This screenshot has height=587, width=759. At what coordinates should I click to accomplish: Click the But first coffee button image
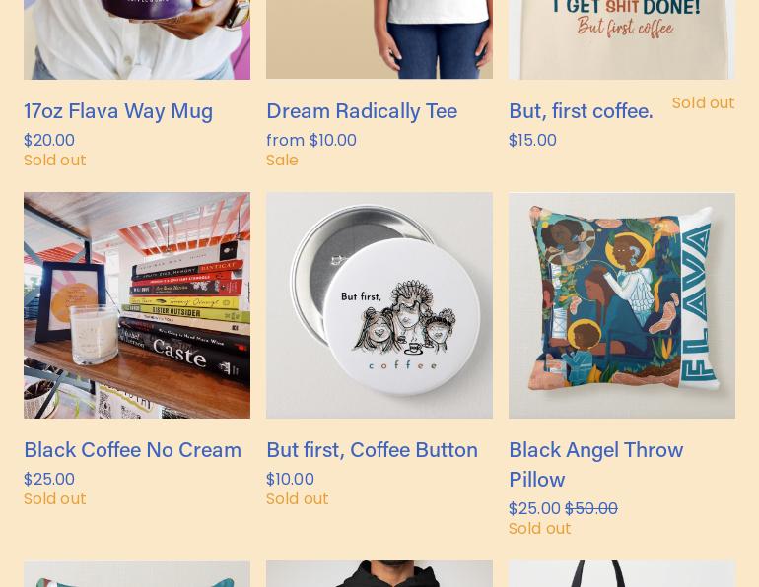(x=379, y=305)
